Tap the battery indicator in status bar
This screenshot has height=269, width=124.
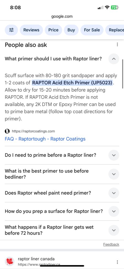tap(114, 8)
